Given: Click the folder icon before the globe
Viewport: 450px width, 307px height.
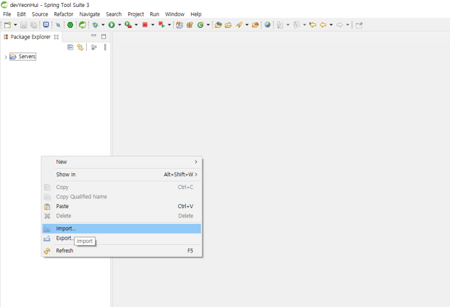Looking at the screenshot, I should (x=255, y=25).
